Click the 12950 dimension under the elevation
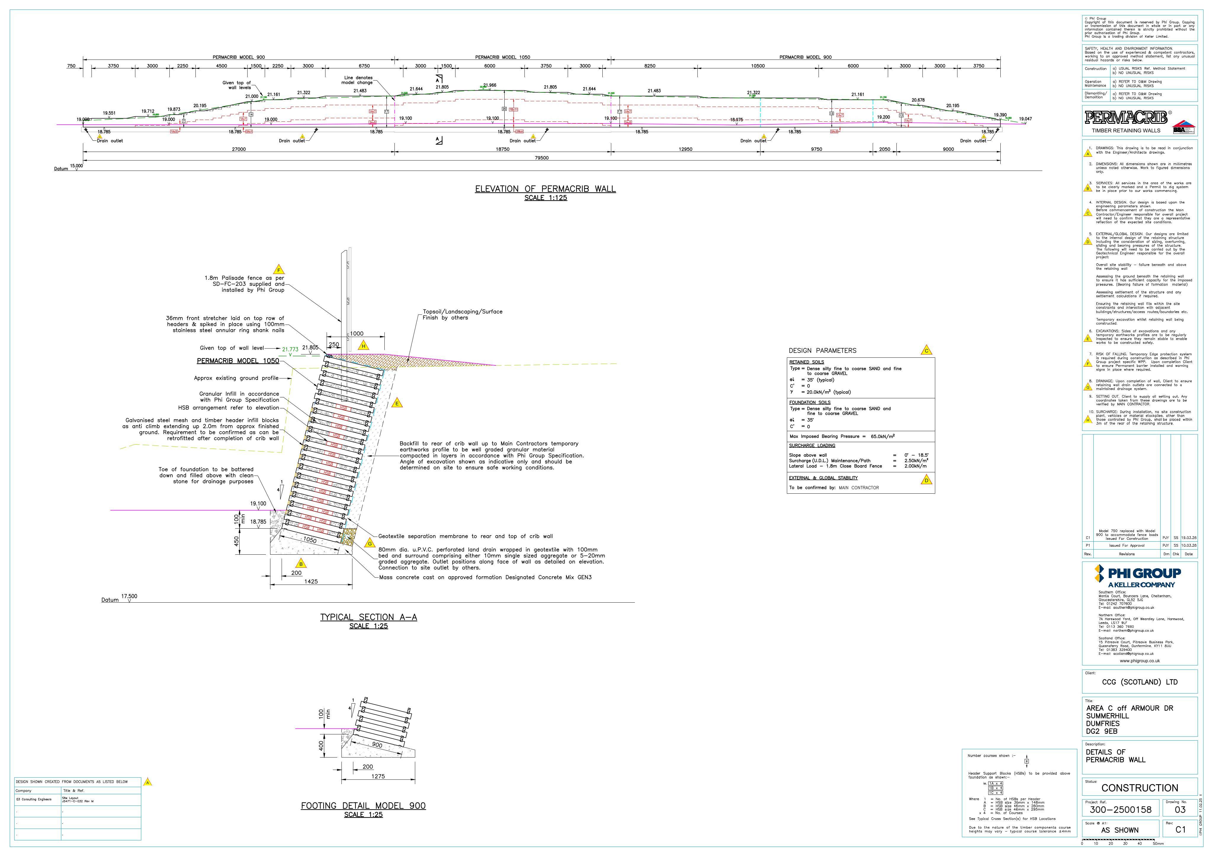This screenshot has width=1213, height=857. tap(685, 149)
